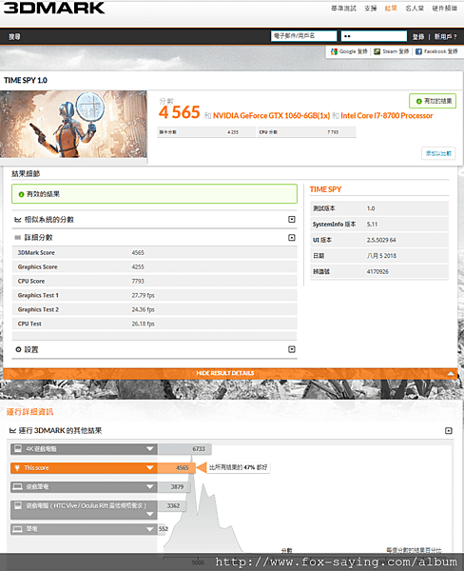Viewport: 464px width, 571px height.
Task: Click the chart icon beside 運行 3DMARK 的其他結果
Action: pos(12,431)
